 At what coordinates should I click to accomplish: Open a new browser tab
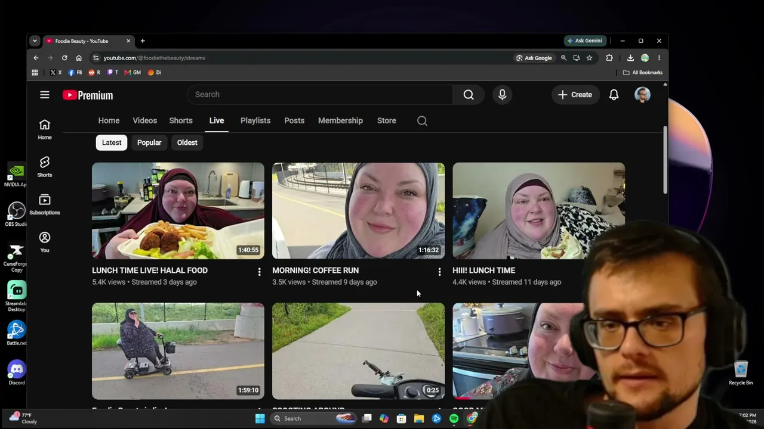pos(143,41)
